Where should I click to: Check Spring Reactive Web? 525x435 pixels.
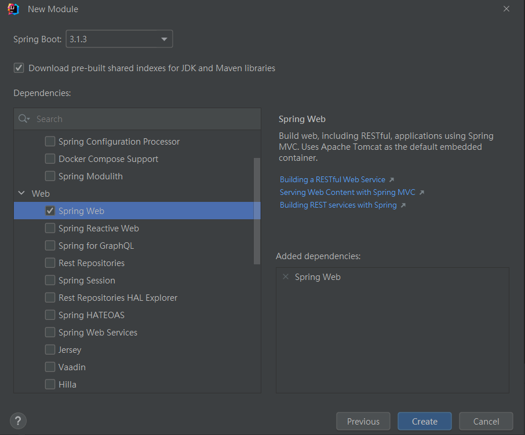pos(50,228)
